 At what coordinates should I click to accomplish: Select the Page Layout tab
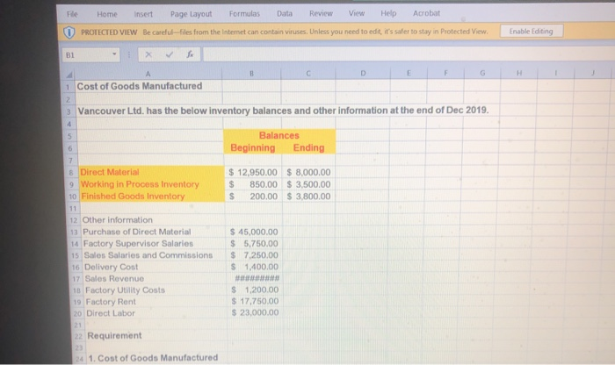(191, 14)
